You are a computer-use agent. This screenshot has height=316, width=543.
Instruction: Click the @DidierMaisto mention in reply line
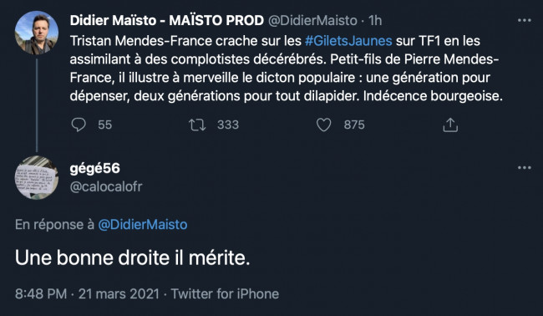click(143, 225)
